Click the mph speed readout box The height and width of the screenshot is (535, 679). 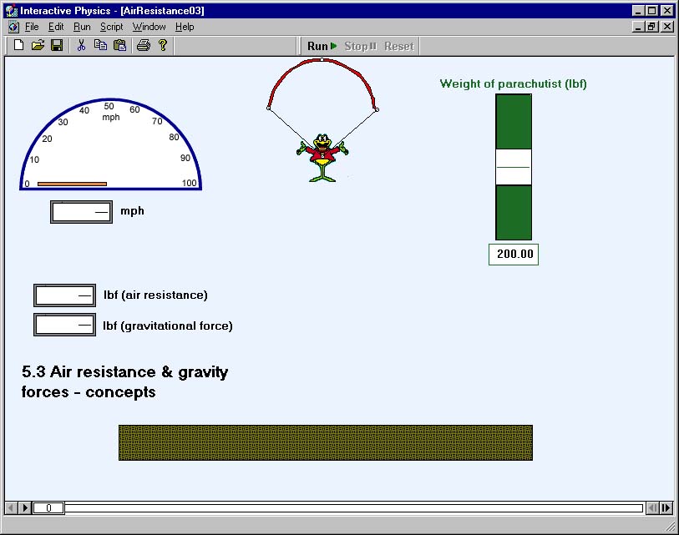click(x=81, y=212)
